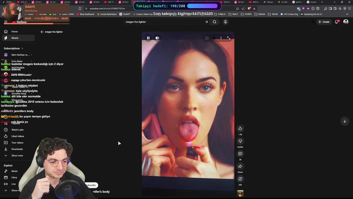Open Live in Explore section
The width and height of the screenshot is (353, 199).
tap(13, 184)
